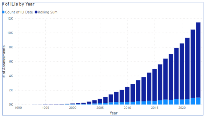Click the 1990 label on the x-axis
208x118 pixels.
(x=18, y=108)
